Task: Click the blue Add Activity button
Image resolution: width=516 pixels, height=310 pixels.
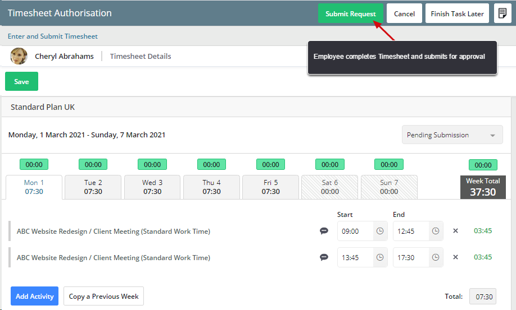Action: (x=34, y=296)
